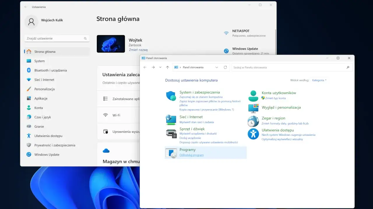
Task: Click the shield icon next to Zmień typ konta
Action: (263, 98)
